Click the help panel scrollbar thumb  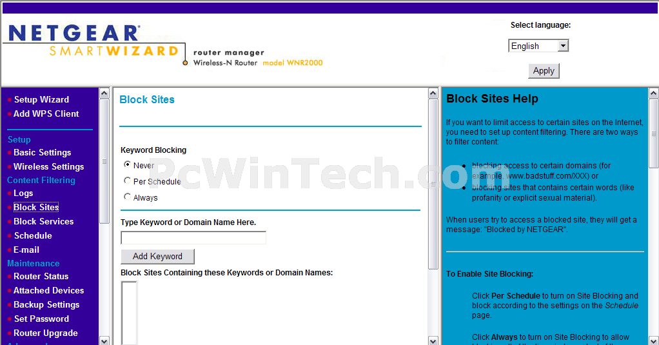[654, 133]
